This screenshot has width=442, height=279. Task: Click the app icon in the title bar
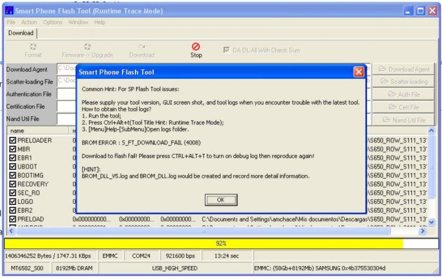(x=9, y=11)
